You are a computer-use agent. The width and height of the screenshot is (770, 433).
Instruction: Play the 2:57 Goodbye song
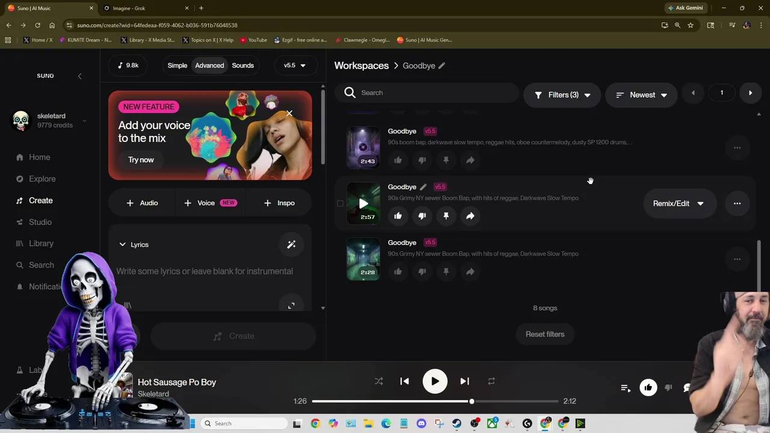tap(363, 203)
